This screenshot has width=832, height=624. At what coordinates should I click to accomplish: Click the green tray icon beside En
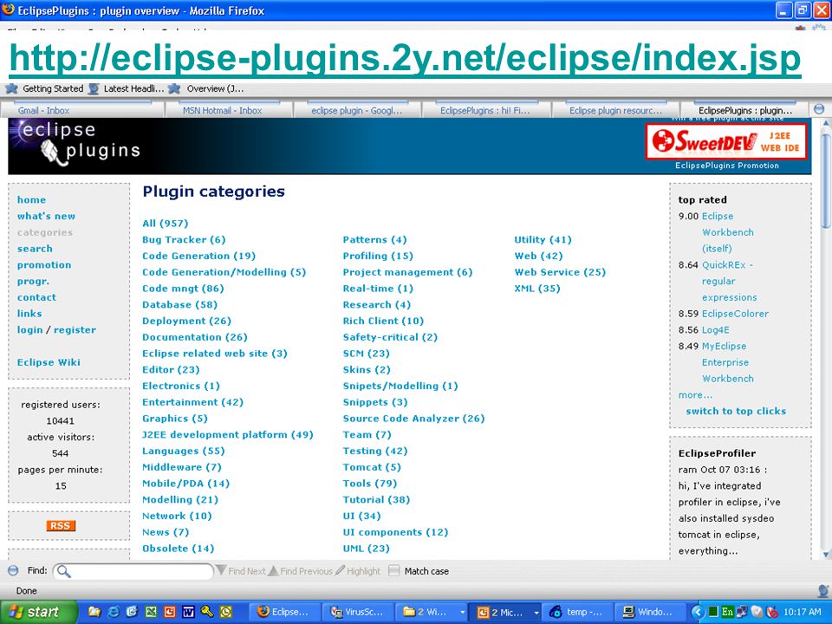713,612
